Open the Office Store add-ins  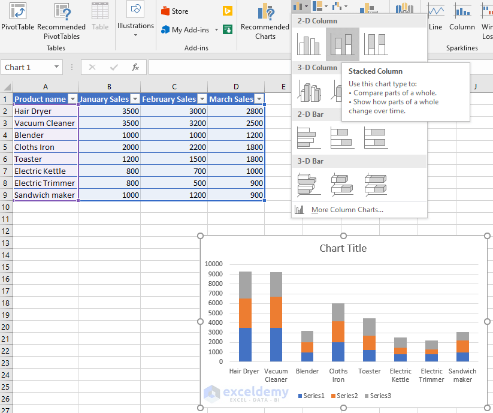click(175, 11)
